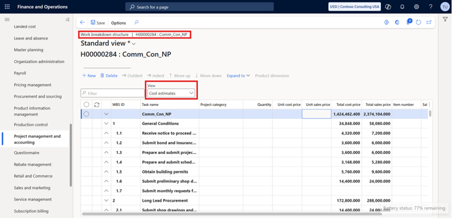Click the Indent button
The height and width of the screenshot is (219, 453).
click(x=156, y=76)
